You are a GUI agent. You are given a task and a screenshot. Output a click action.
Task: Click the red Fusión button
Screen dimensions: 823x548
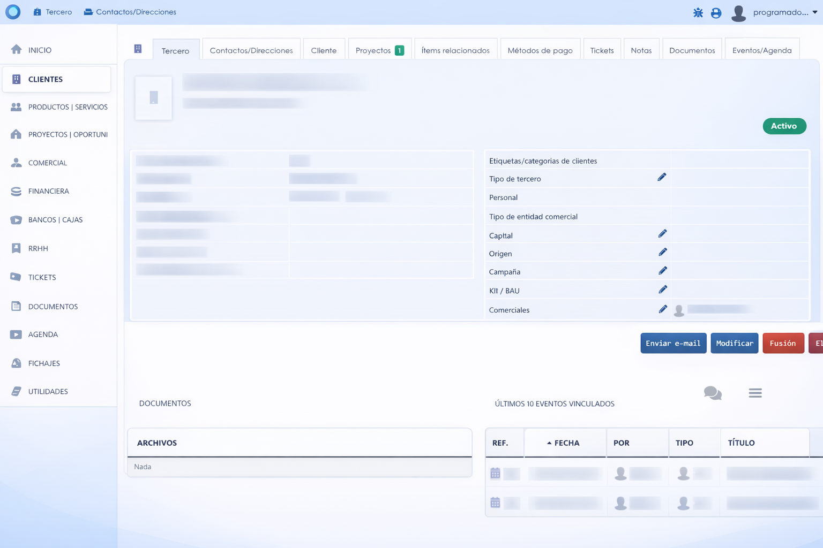click(x=782, y=344)
